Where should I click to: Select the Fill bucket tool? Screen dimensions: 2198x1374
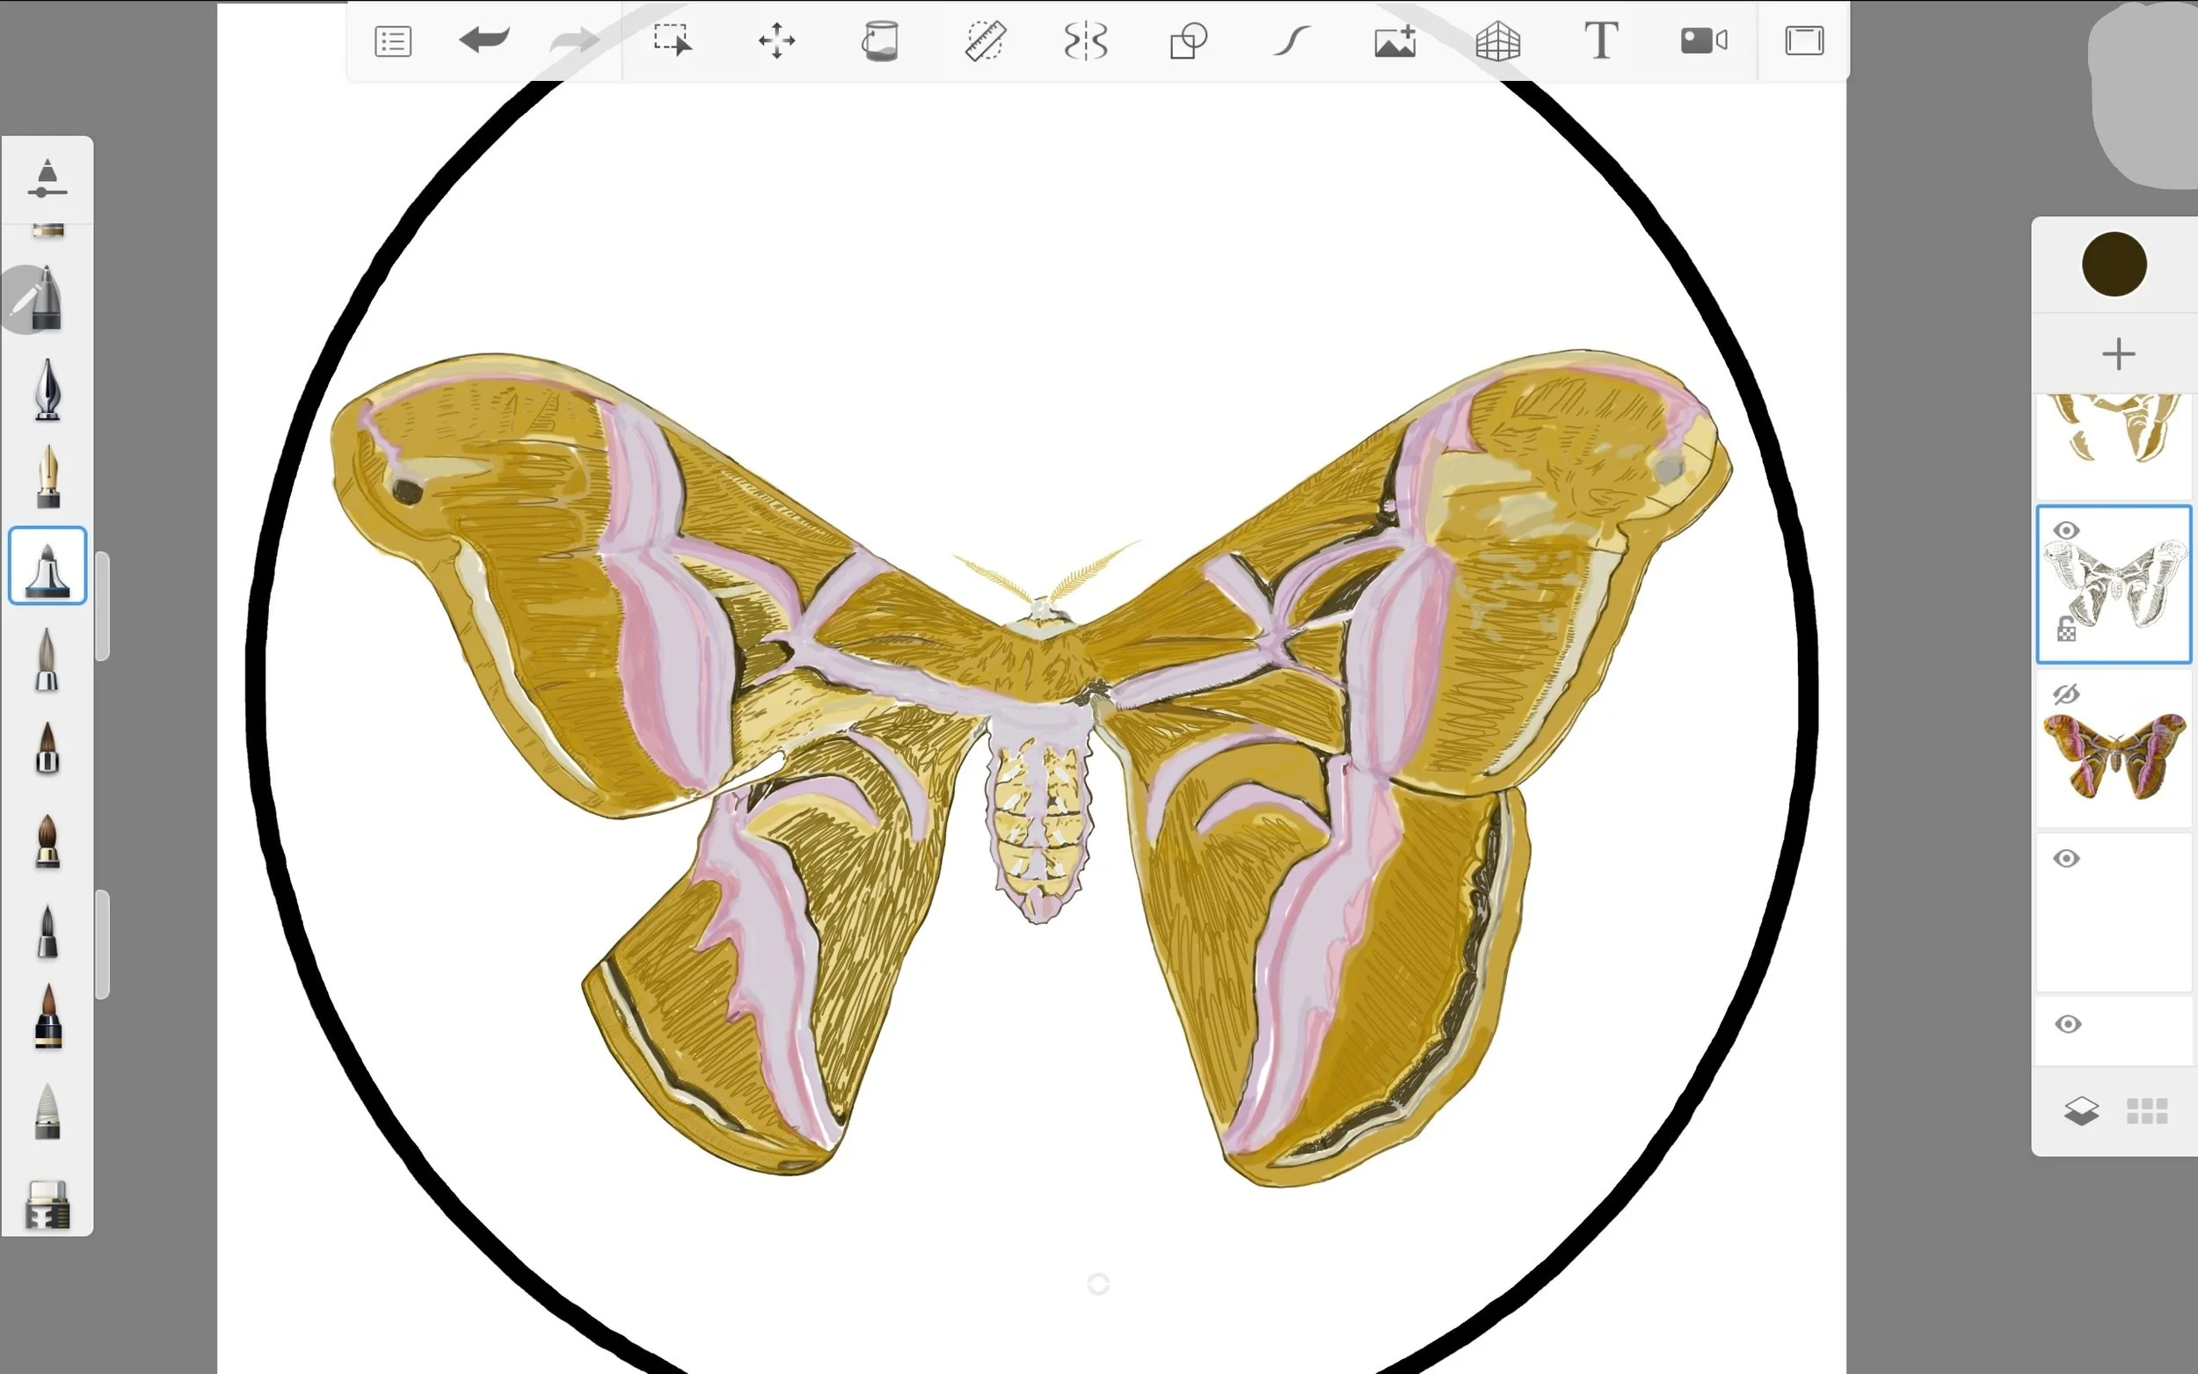[879, 41]
